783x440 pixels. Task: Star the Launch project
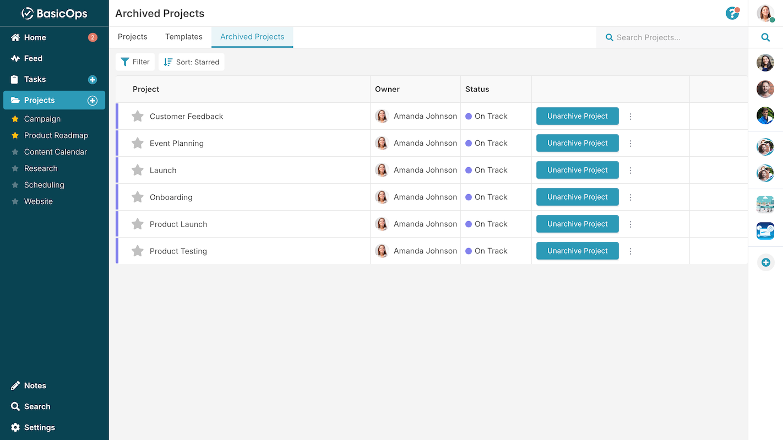[x=137, y=170]
